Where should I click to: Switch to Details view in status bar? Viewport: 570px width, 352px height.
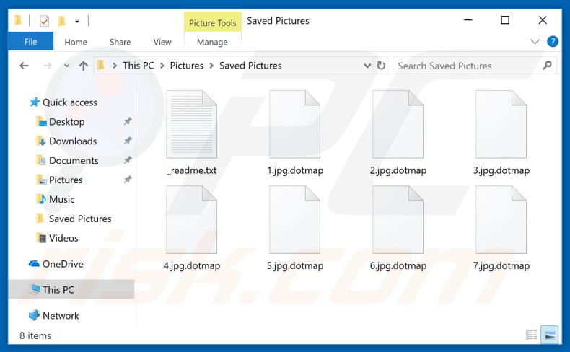pyautogui.click(x=532, y=335)
